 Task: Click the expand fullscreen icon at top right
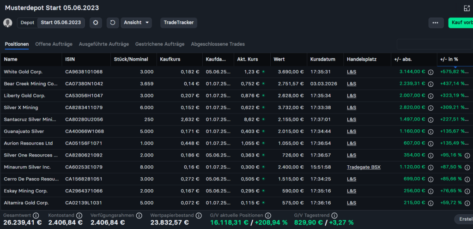[467, 8]
